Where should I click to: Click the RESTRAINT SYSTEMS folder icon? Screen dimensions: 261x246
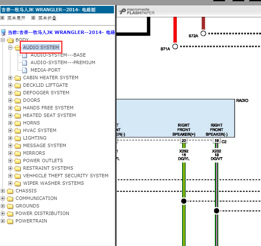[18, 168]
